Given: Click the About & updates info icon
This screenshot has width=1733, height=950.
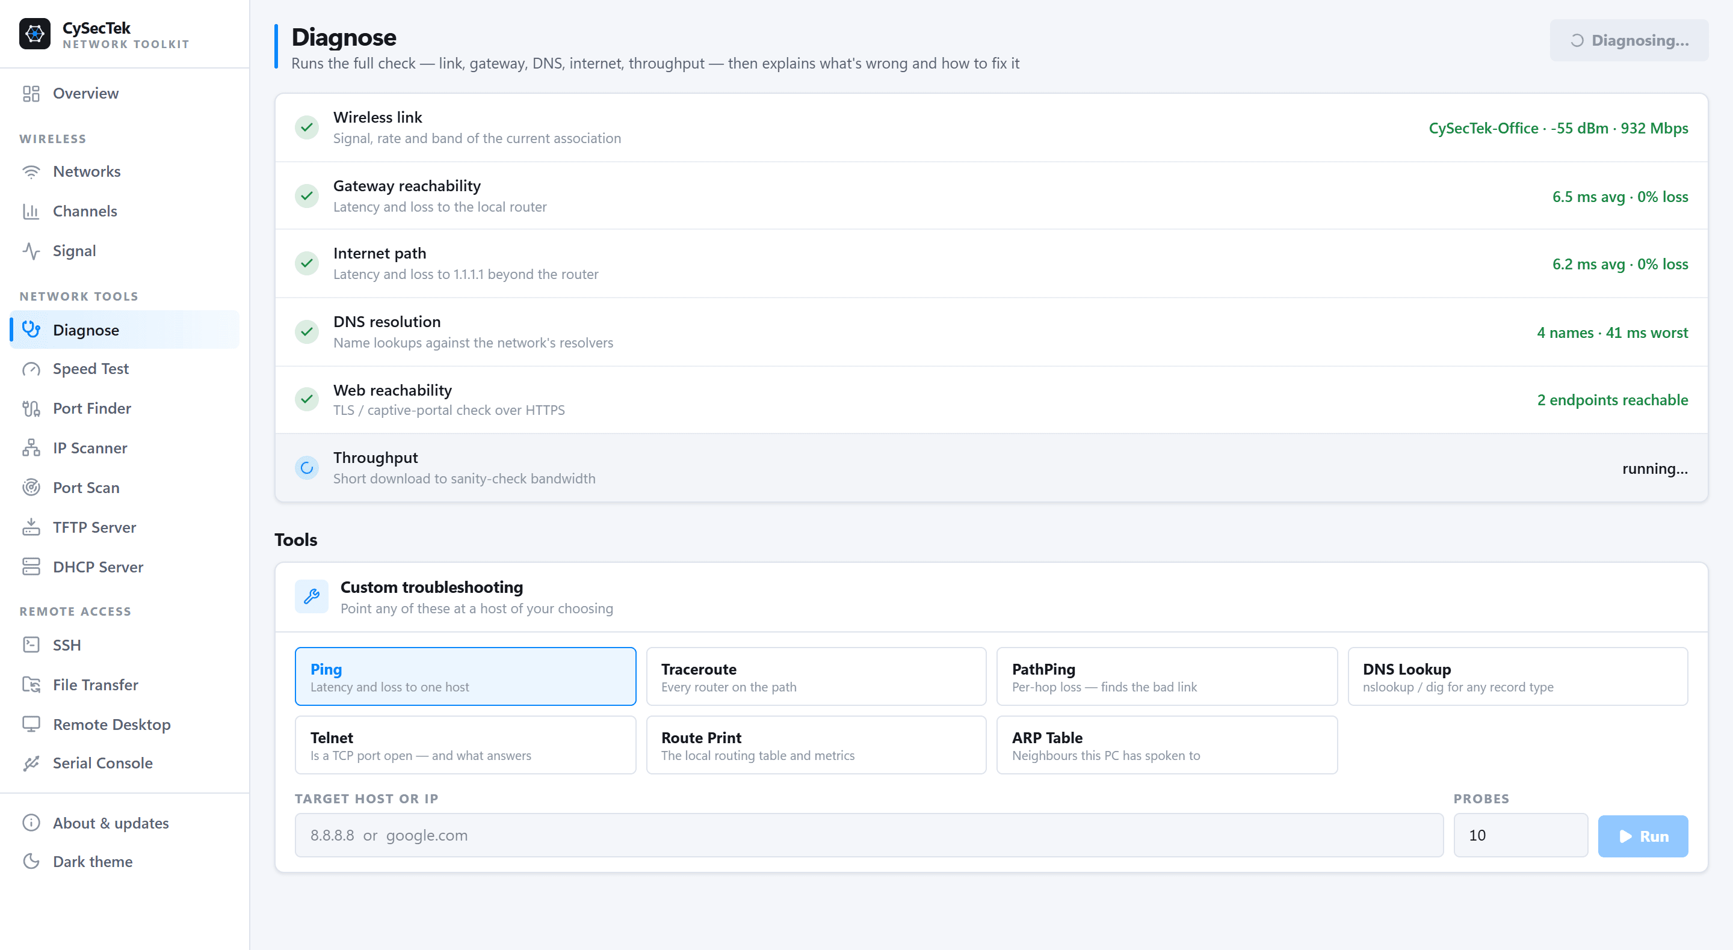Looking at the screenshot, I should tap(31, 823).
